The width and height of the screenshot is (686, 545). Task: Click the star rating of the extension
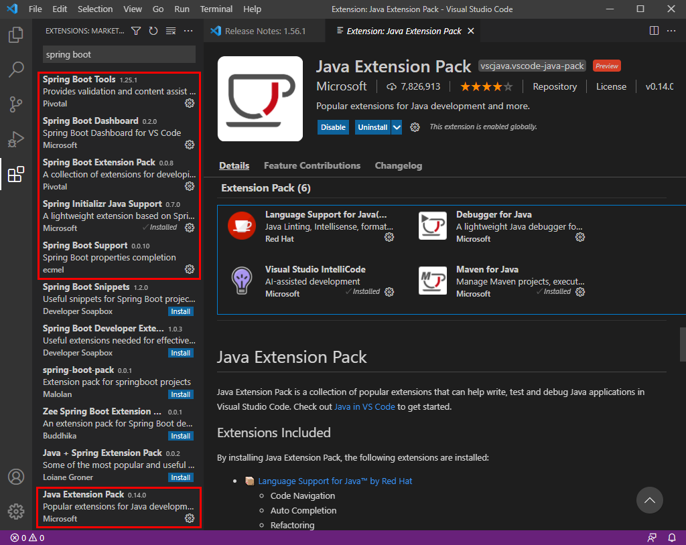486,86
